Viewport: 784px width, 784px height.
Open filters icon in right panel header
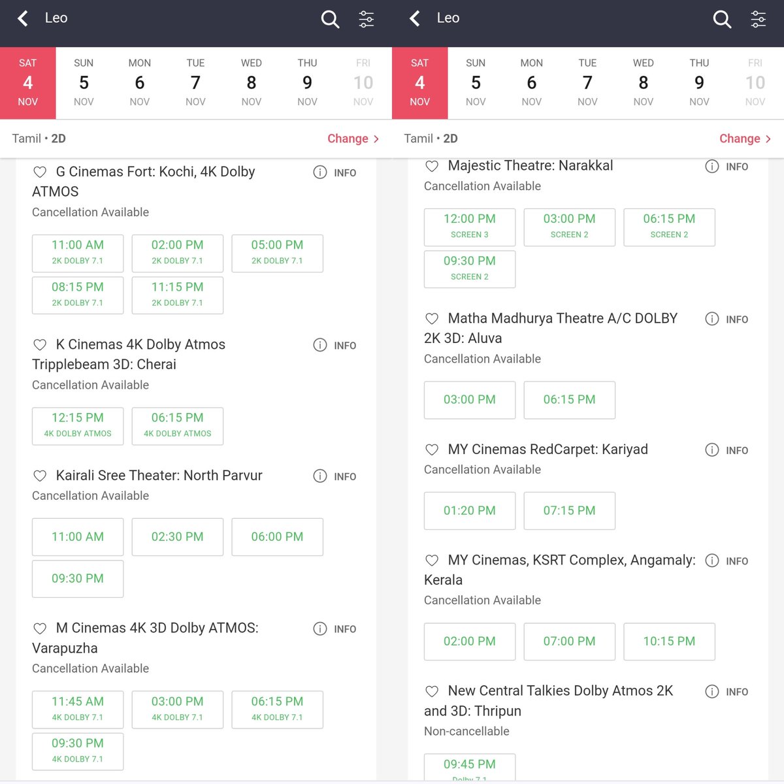[x=759, y=19]
